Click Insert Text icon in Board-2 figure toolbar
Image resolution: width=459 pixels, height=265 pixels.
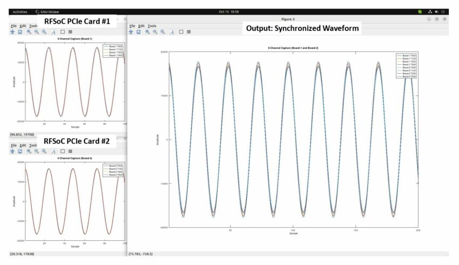[53, 151]
